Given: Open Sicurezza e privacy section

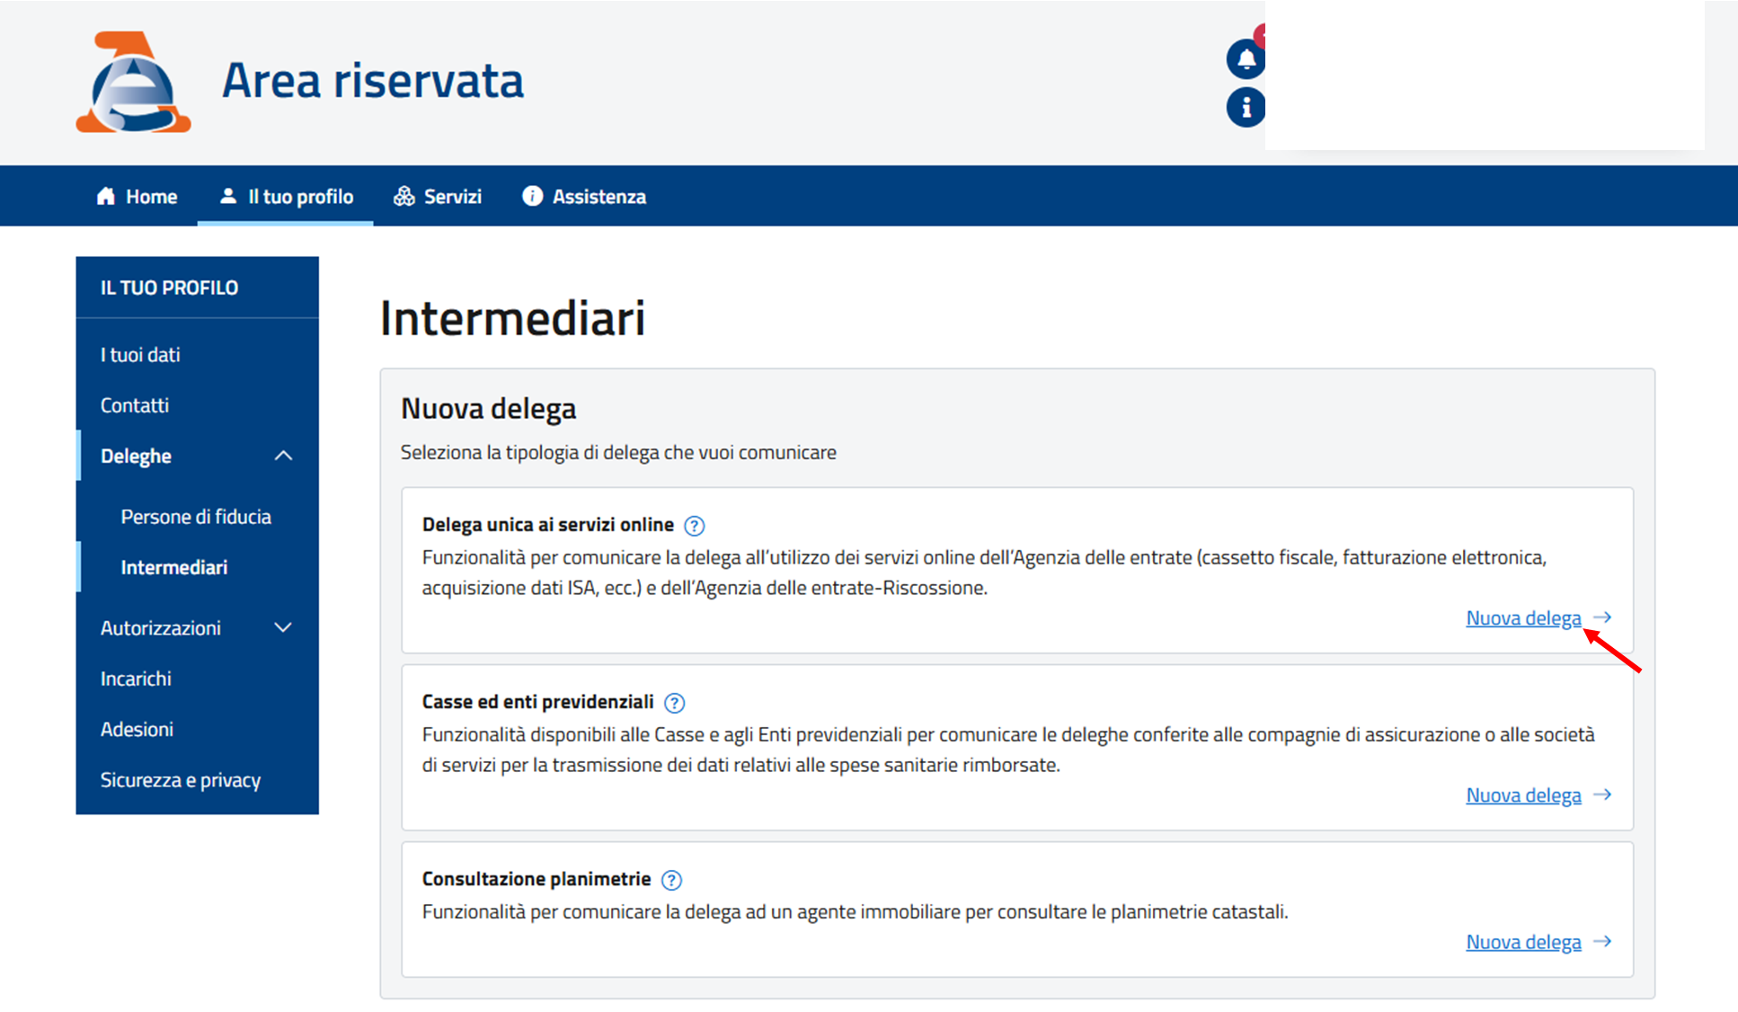Looking at the screenshot, I should 181,780.
